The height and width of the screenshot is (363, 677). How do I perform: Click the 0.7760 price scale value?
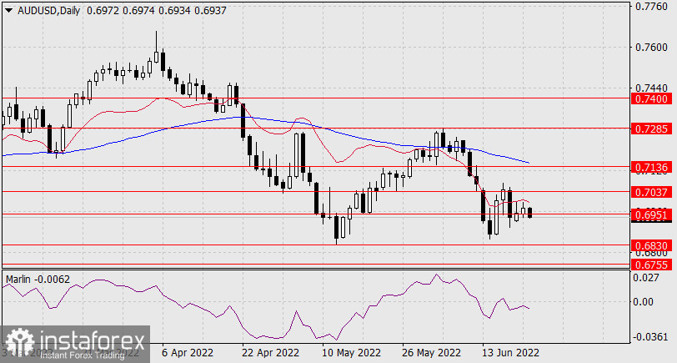click(x=651, y=7)
